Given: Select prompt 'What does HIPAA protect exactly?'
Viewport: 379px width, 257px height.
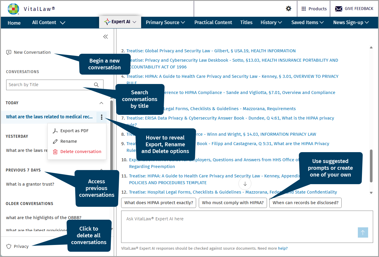Looking at the screenshot, I should (x=159, y=203).
